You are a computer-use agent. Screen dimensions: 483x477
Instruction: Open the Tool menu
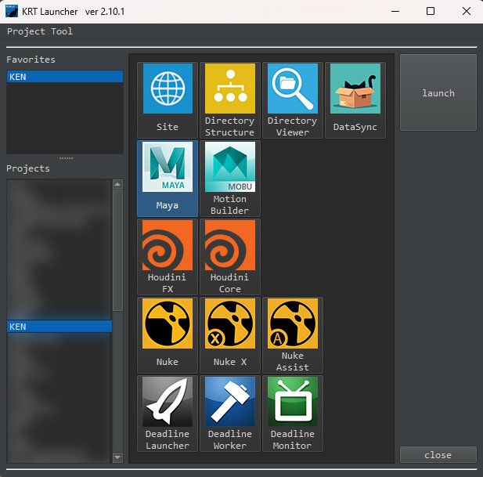[62, 31]
